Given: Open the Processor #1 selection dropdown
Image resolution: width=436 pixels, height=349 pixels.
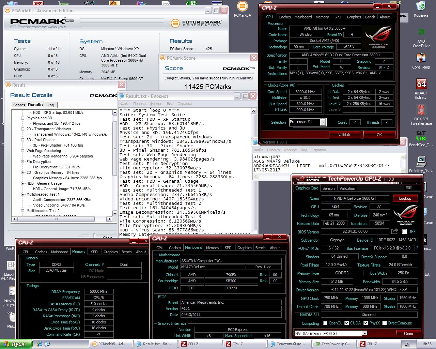Looking at the screenshot, I should pyautogui.click(x=323, y=122).
